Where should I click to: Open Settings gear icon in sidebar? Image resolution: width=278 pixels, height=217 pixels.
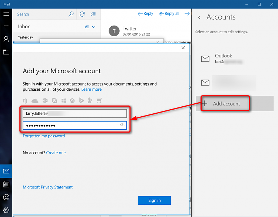click(6, 210)
